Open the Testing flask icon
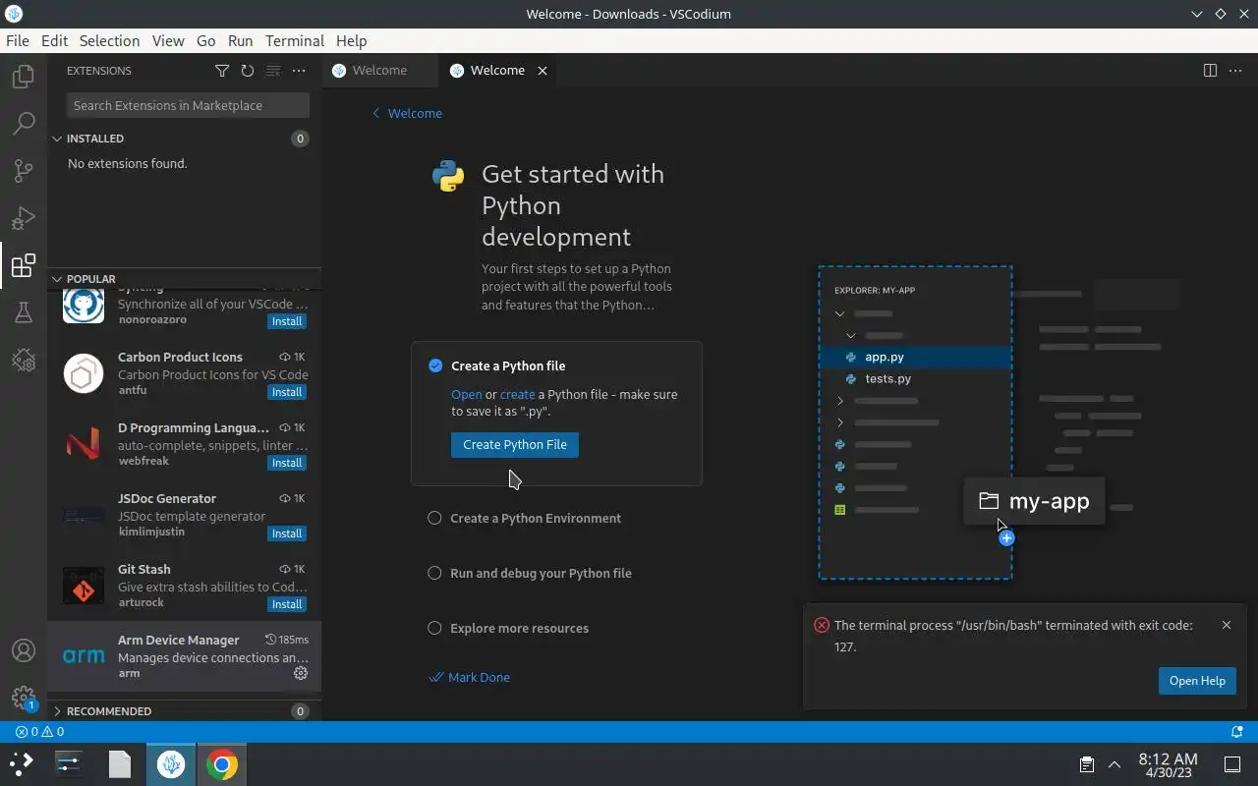Screen dimensions: 1258x786 coord(24,312)
